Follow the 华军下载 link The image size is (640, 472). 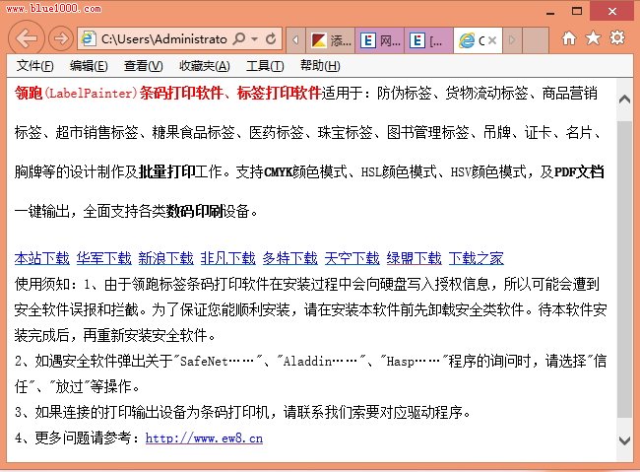click(x=104, y=258)
